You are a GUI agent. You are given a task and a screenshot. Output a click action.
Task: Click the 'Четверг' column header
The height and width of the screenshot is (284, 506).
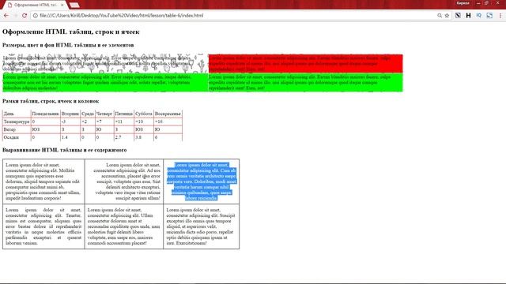click(104, 114)
